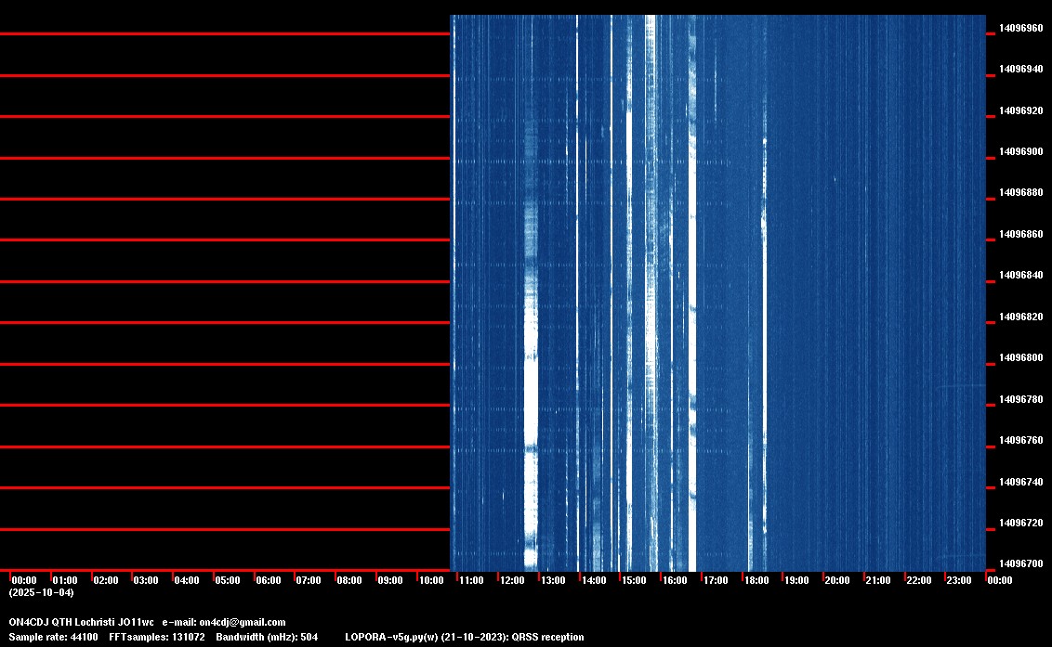Viewport: 1052px width, 647px height.
Task: Click the Bandwidth (mHz): 504 text
Action: (x=267, y=637)
